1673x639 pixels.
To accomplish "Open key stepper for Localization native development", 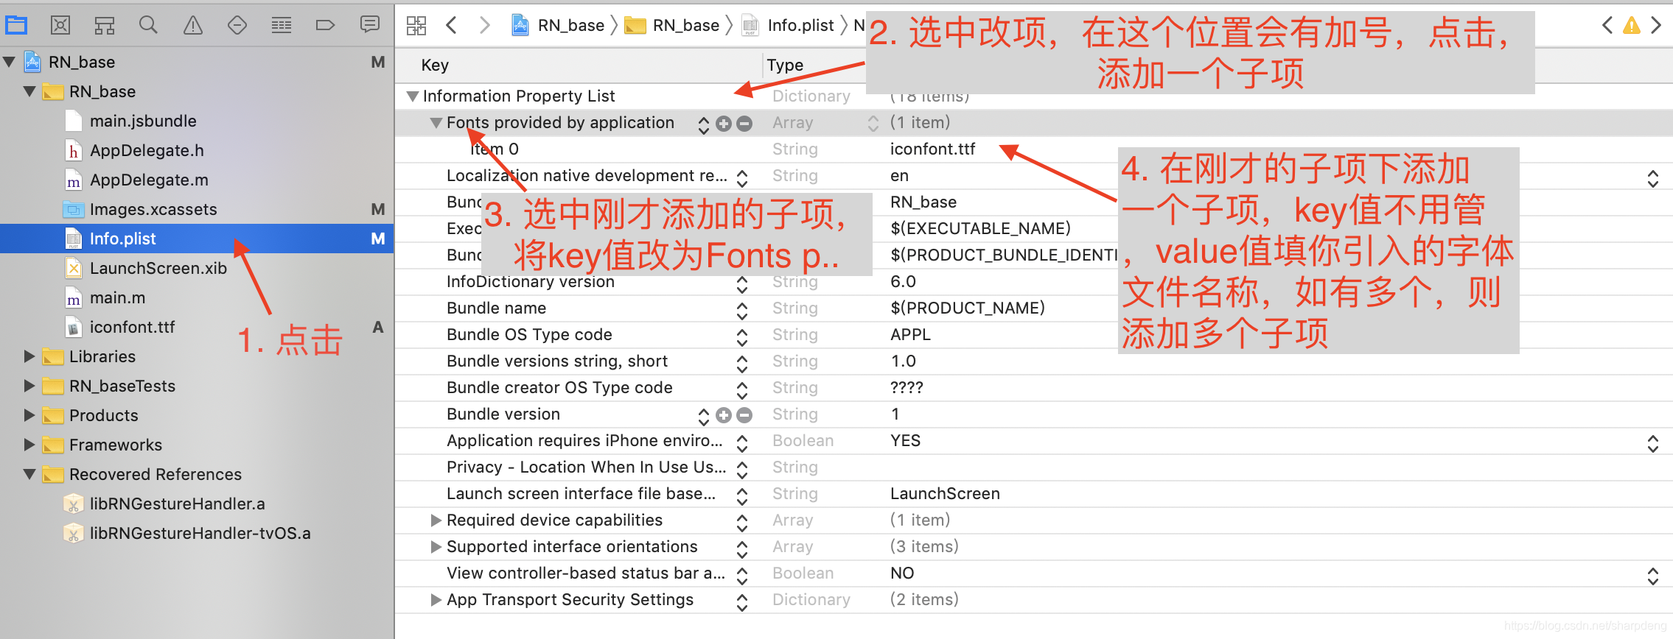I will (742, 177).
